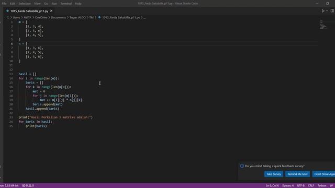The height and width of the screenshot is (188, 335).
Task: Click Ln 6, Col 6 in status bar
Action: point(272,185)
